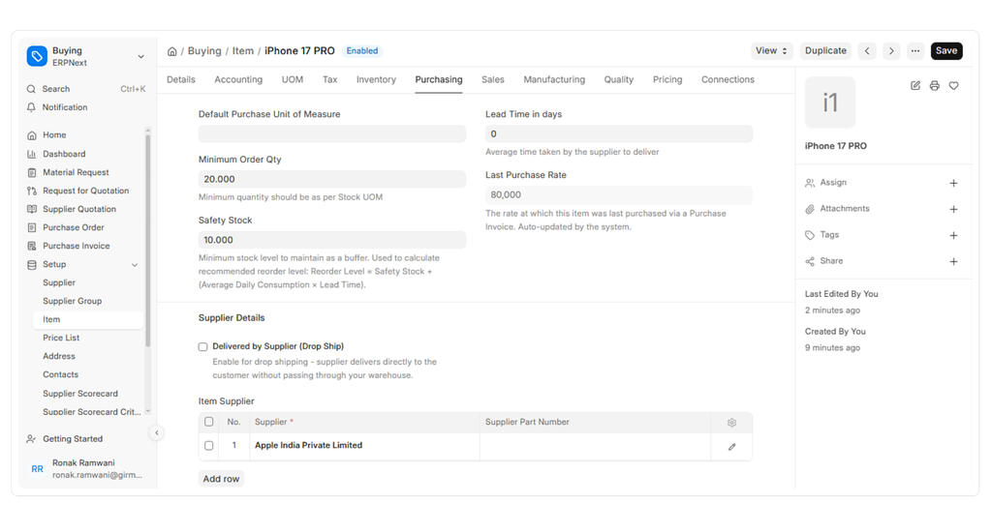The height and width of the screenshot is (532, 992).
Task: Click the Request for Quotation icon
Action: point(32,191)
